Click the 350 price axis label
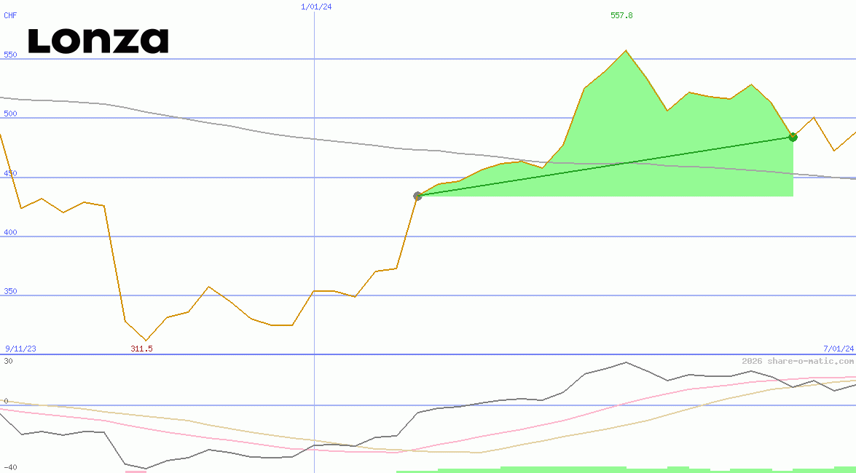The width and height of the screenshot is (856, 473). pos(10,291)
